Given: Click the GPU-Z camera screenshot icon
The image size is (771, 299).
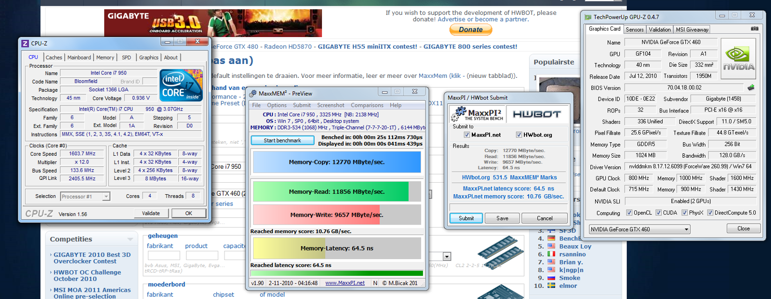Looking at the screenshot, I should coord(755,29).
